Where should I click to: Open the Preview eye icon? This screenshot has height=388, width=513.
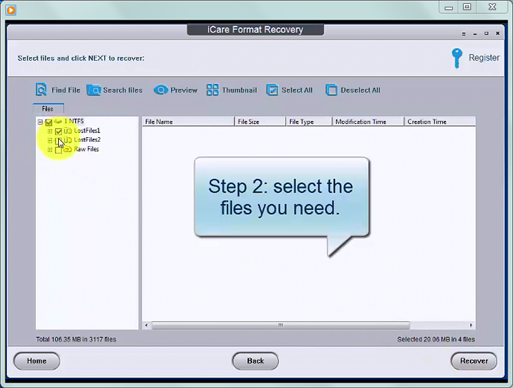[161, 90]
